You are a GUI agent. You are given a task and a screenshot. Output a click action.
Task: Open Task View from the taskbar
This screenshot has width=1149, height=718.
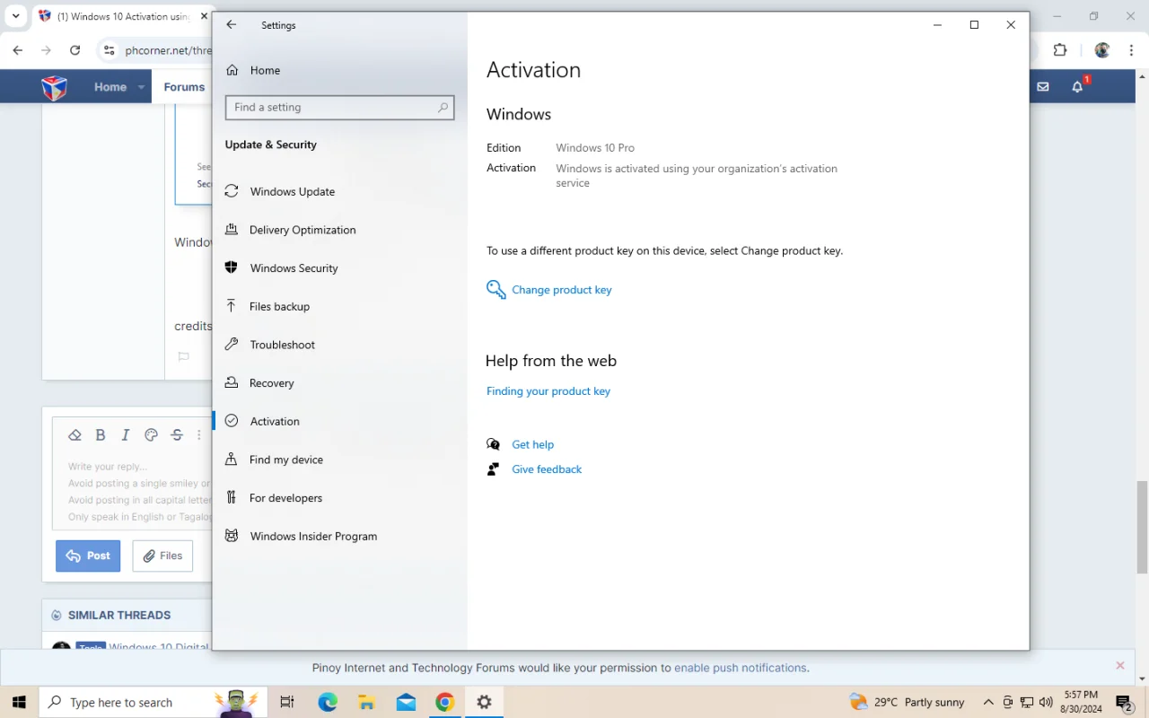tap(287, 702)
